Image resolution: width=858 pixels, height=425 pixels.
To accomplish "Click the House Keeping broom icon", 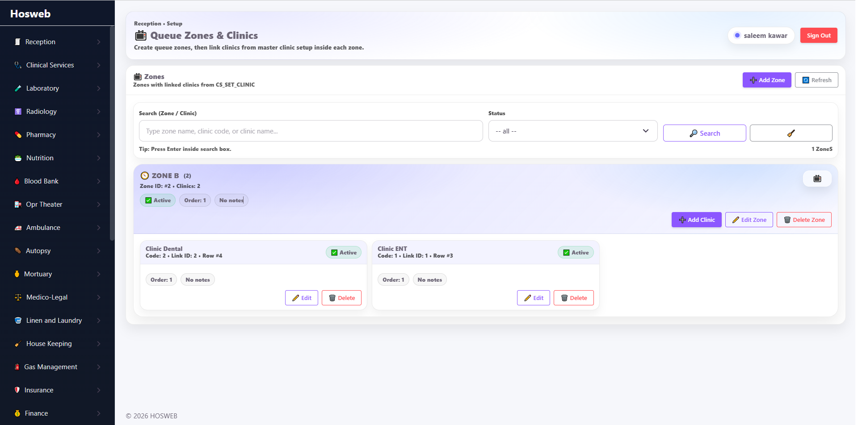I will 18,344.
